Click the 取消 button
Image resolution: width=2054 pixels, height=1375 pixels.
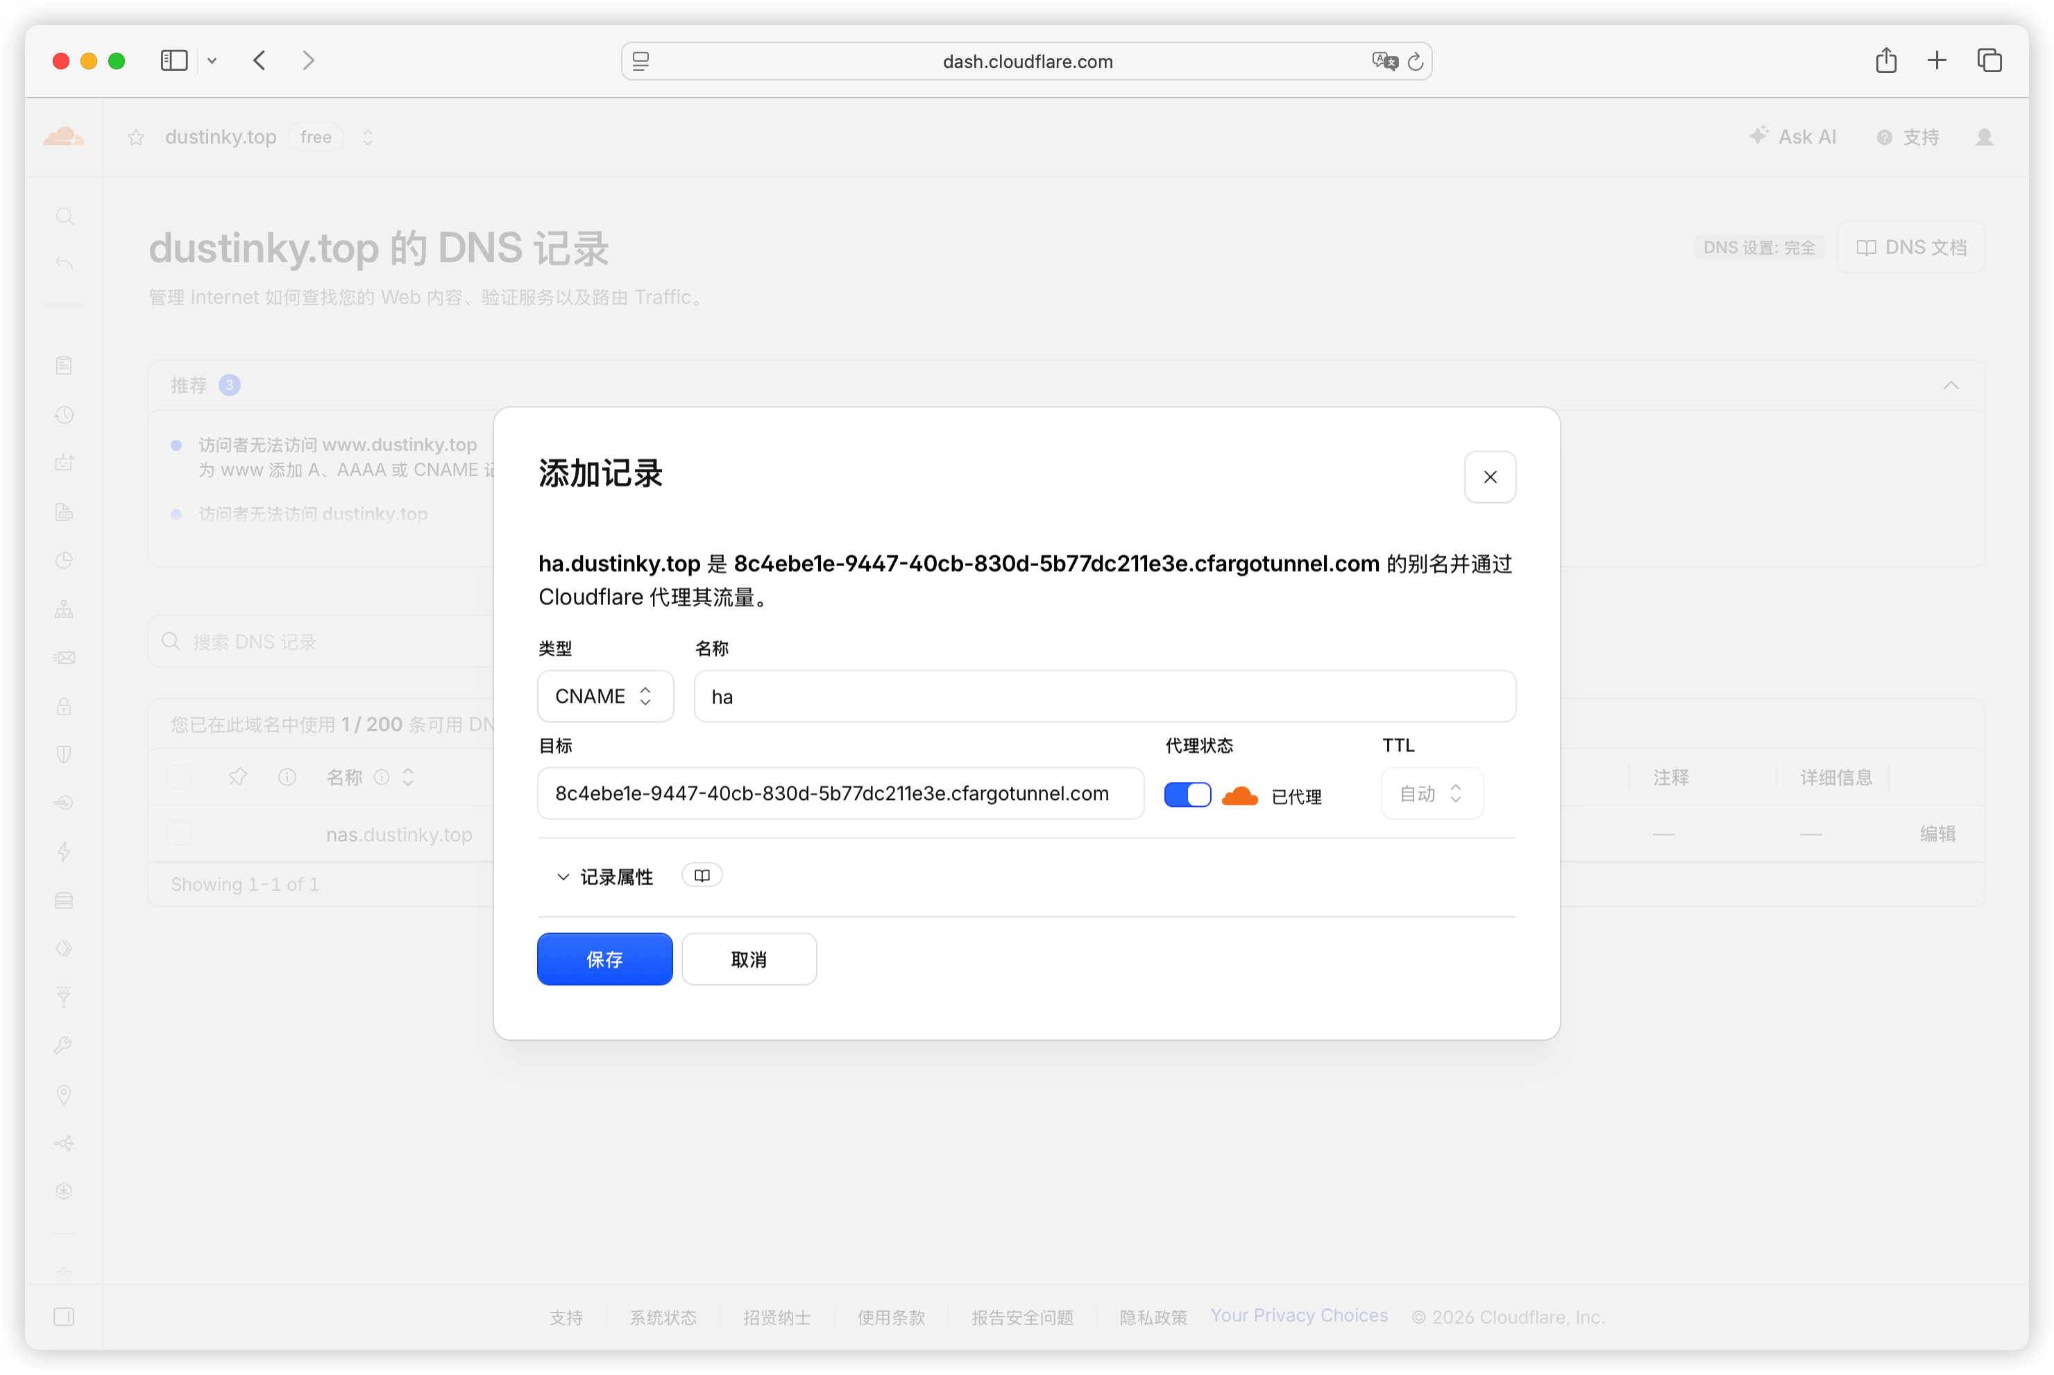[749, 959]
